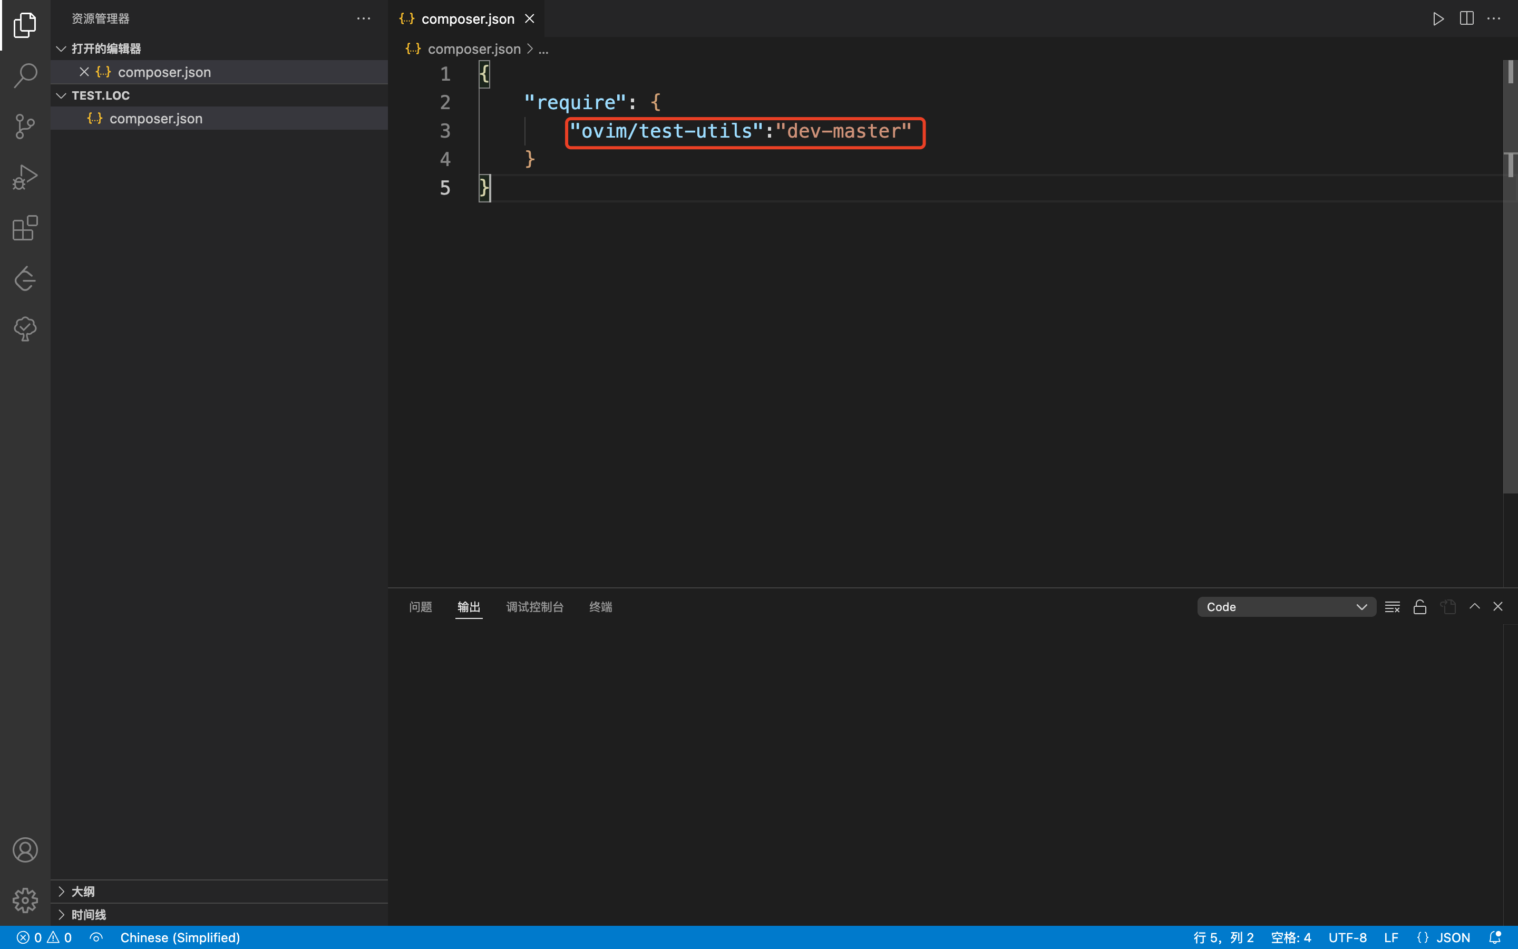Open the Extensions view
Image resolution: width=1518 pixels, height=949 pixels.
pyautogui.click(x=25, y=228)
